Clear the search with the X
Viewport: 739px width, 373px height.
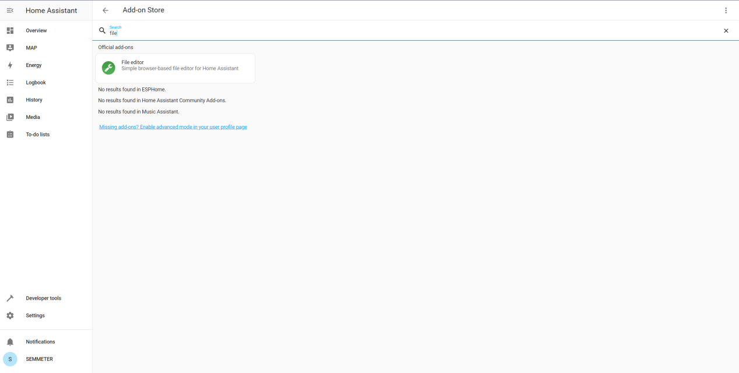tap(726, 31)
